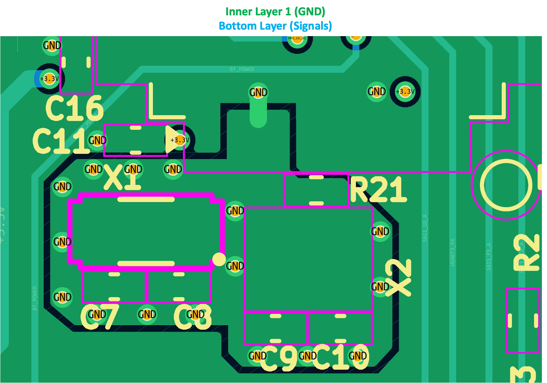Select the GND via above the C16 footprint
This screenshot has height=383, width=547.
coord(52,45)
